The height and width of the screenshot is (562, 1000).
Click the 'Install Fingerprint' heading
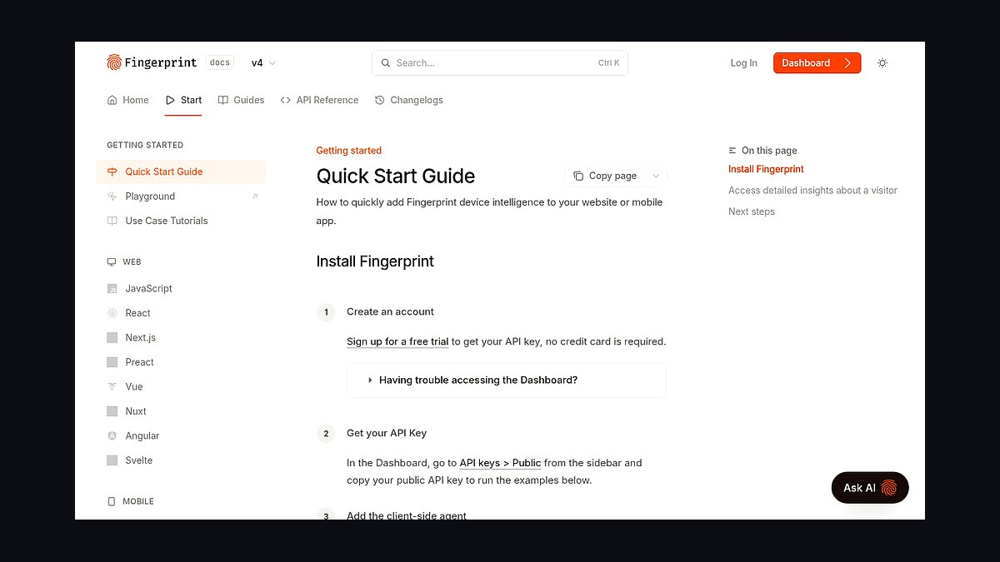[375, 261]
